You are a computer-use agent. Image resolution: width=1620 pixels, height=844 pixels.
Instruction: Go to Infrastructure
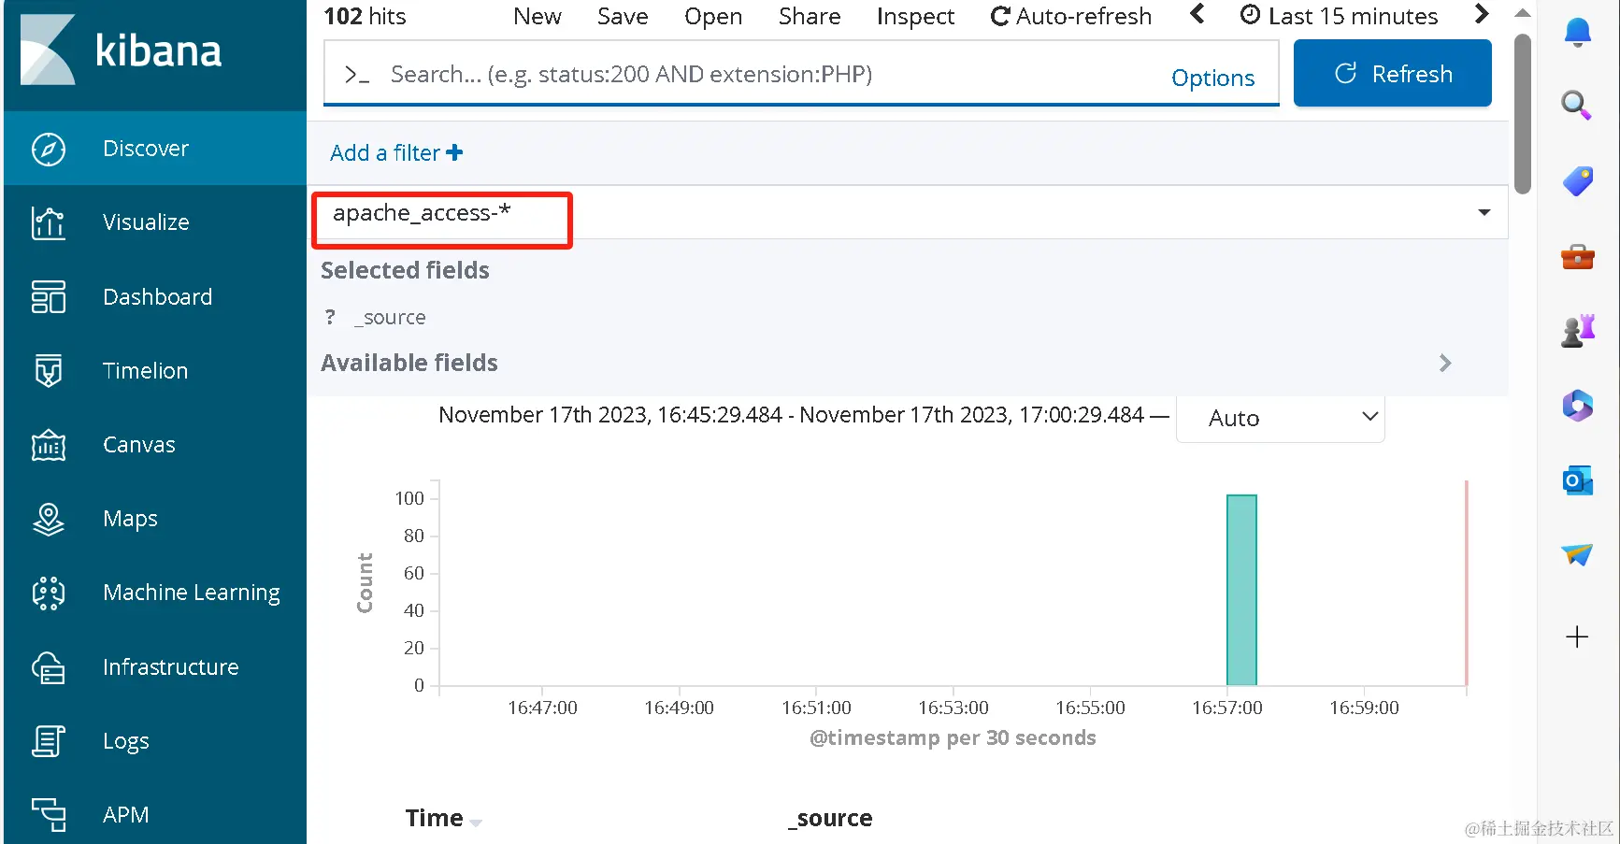pos(171,667)
